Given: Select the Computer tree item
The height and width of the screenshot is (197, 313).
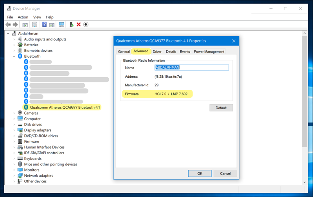Looking at the screenshot, I should pyautogui.click(x=32, y=119).
